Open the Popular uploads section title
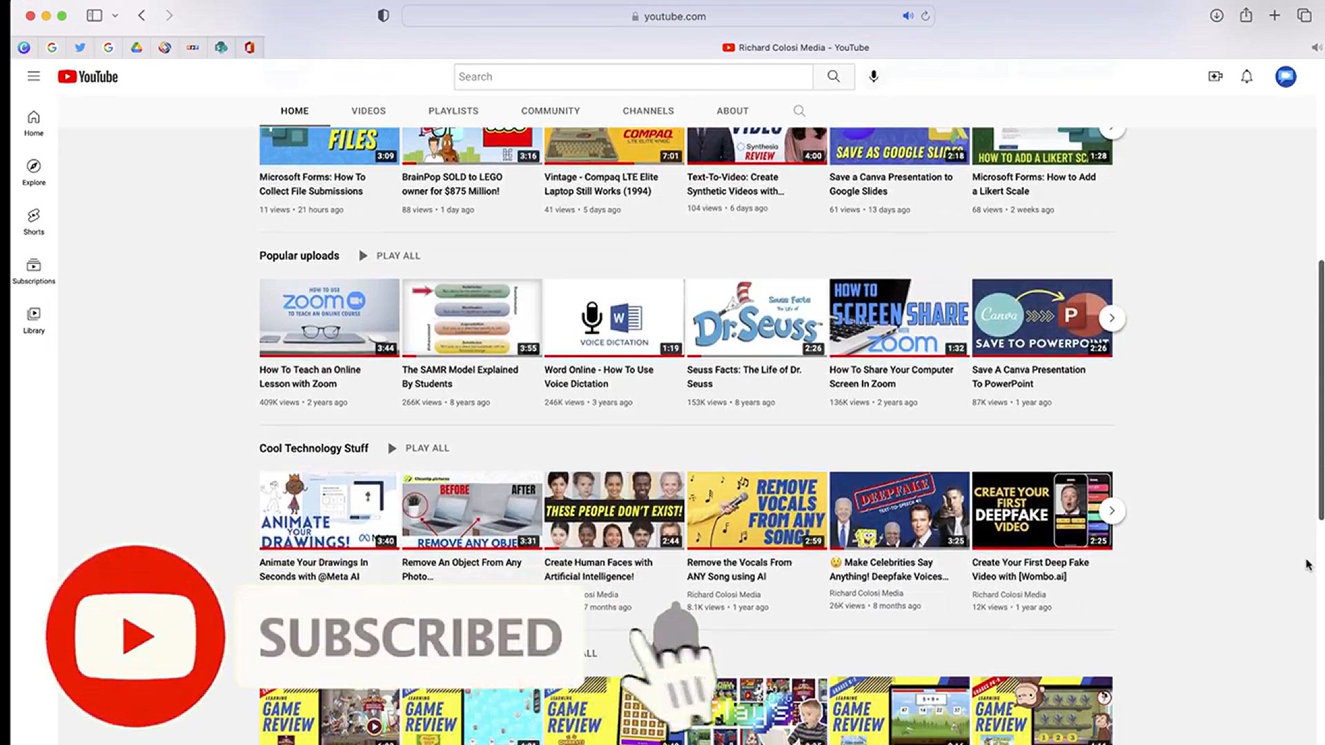 (300, 256)
